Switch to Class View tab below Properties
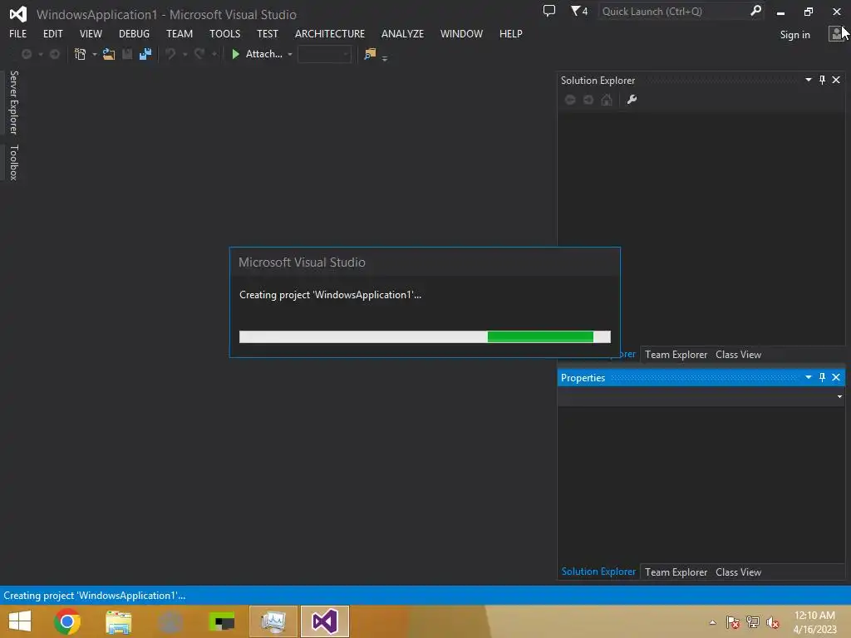This screenshot has height=638, width=851. coord(738,572)
